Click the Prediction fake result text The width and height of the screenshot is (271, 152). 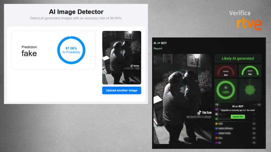(x=29, y=51)
